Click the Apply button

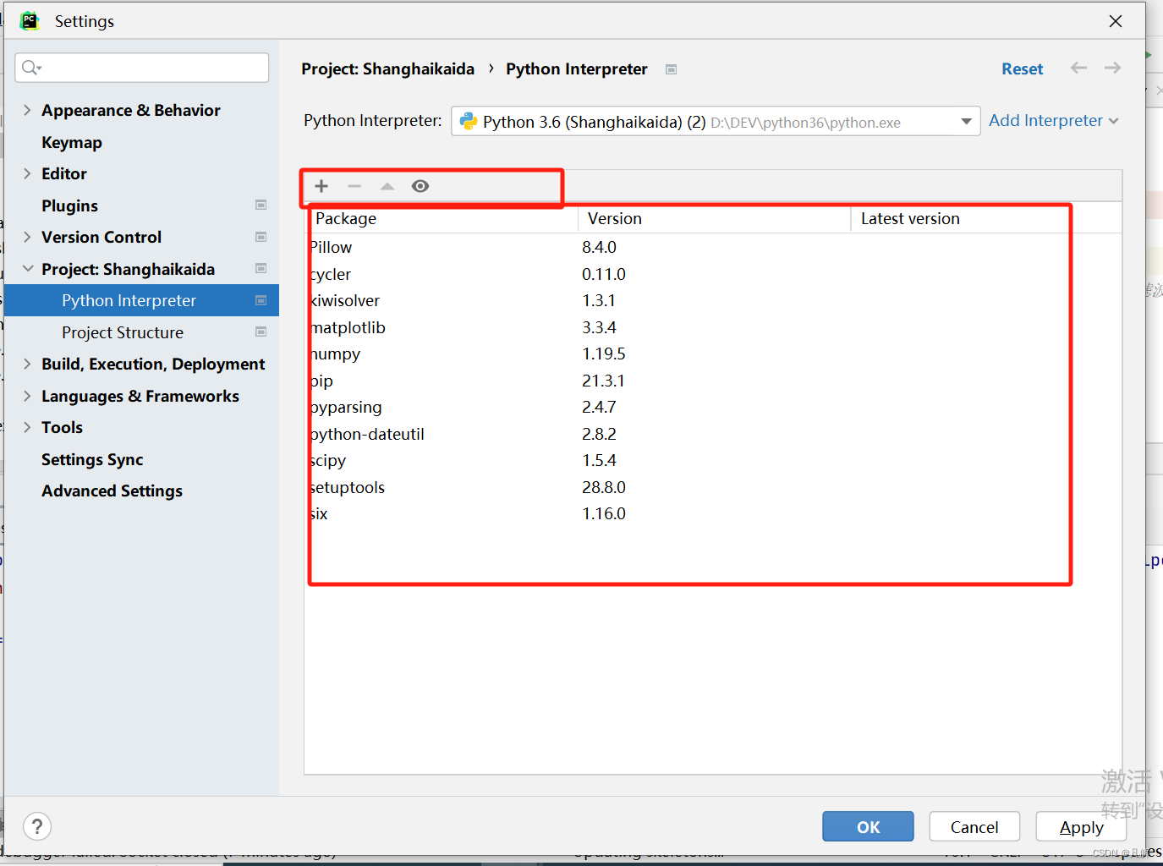click(1081, 826)
